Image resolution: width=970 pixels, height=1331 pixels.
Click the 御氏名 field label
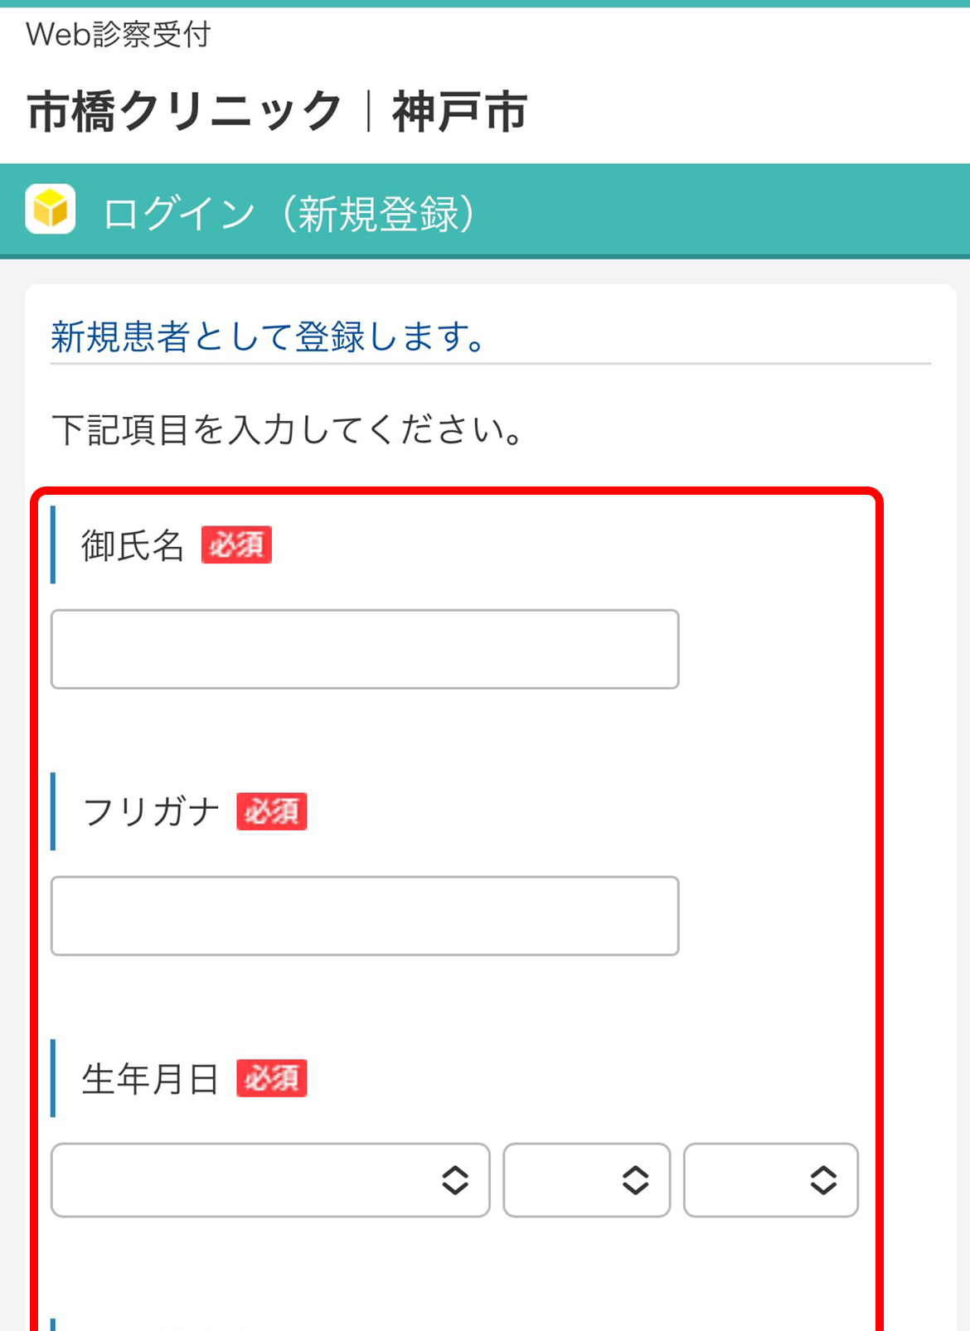coord(133,546)
